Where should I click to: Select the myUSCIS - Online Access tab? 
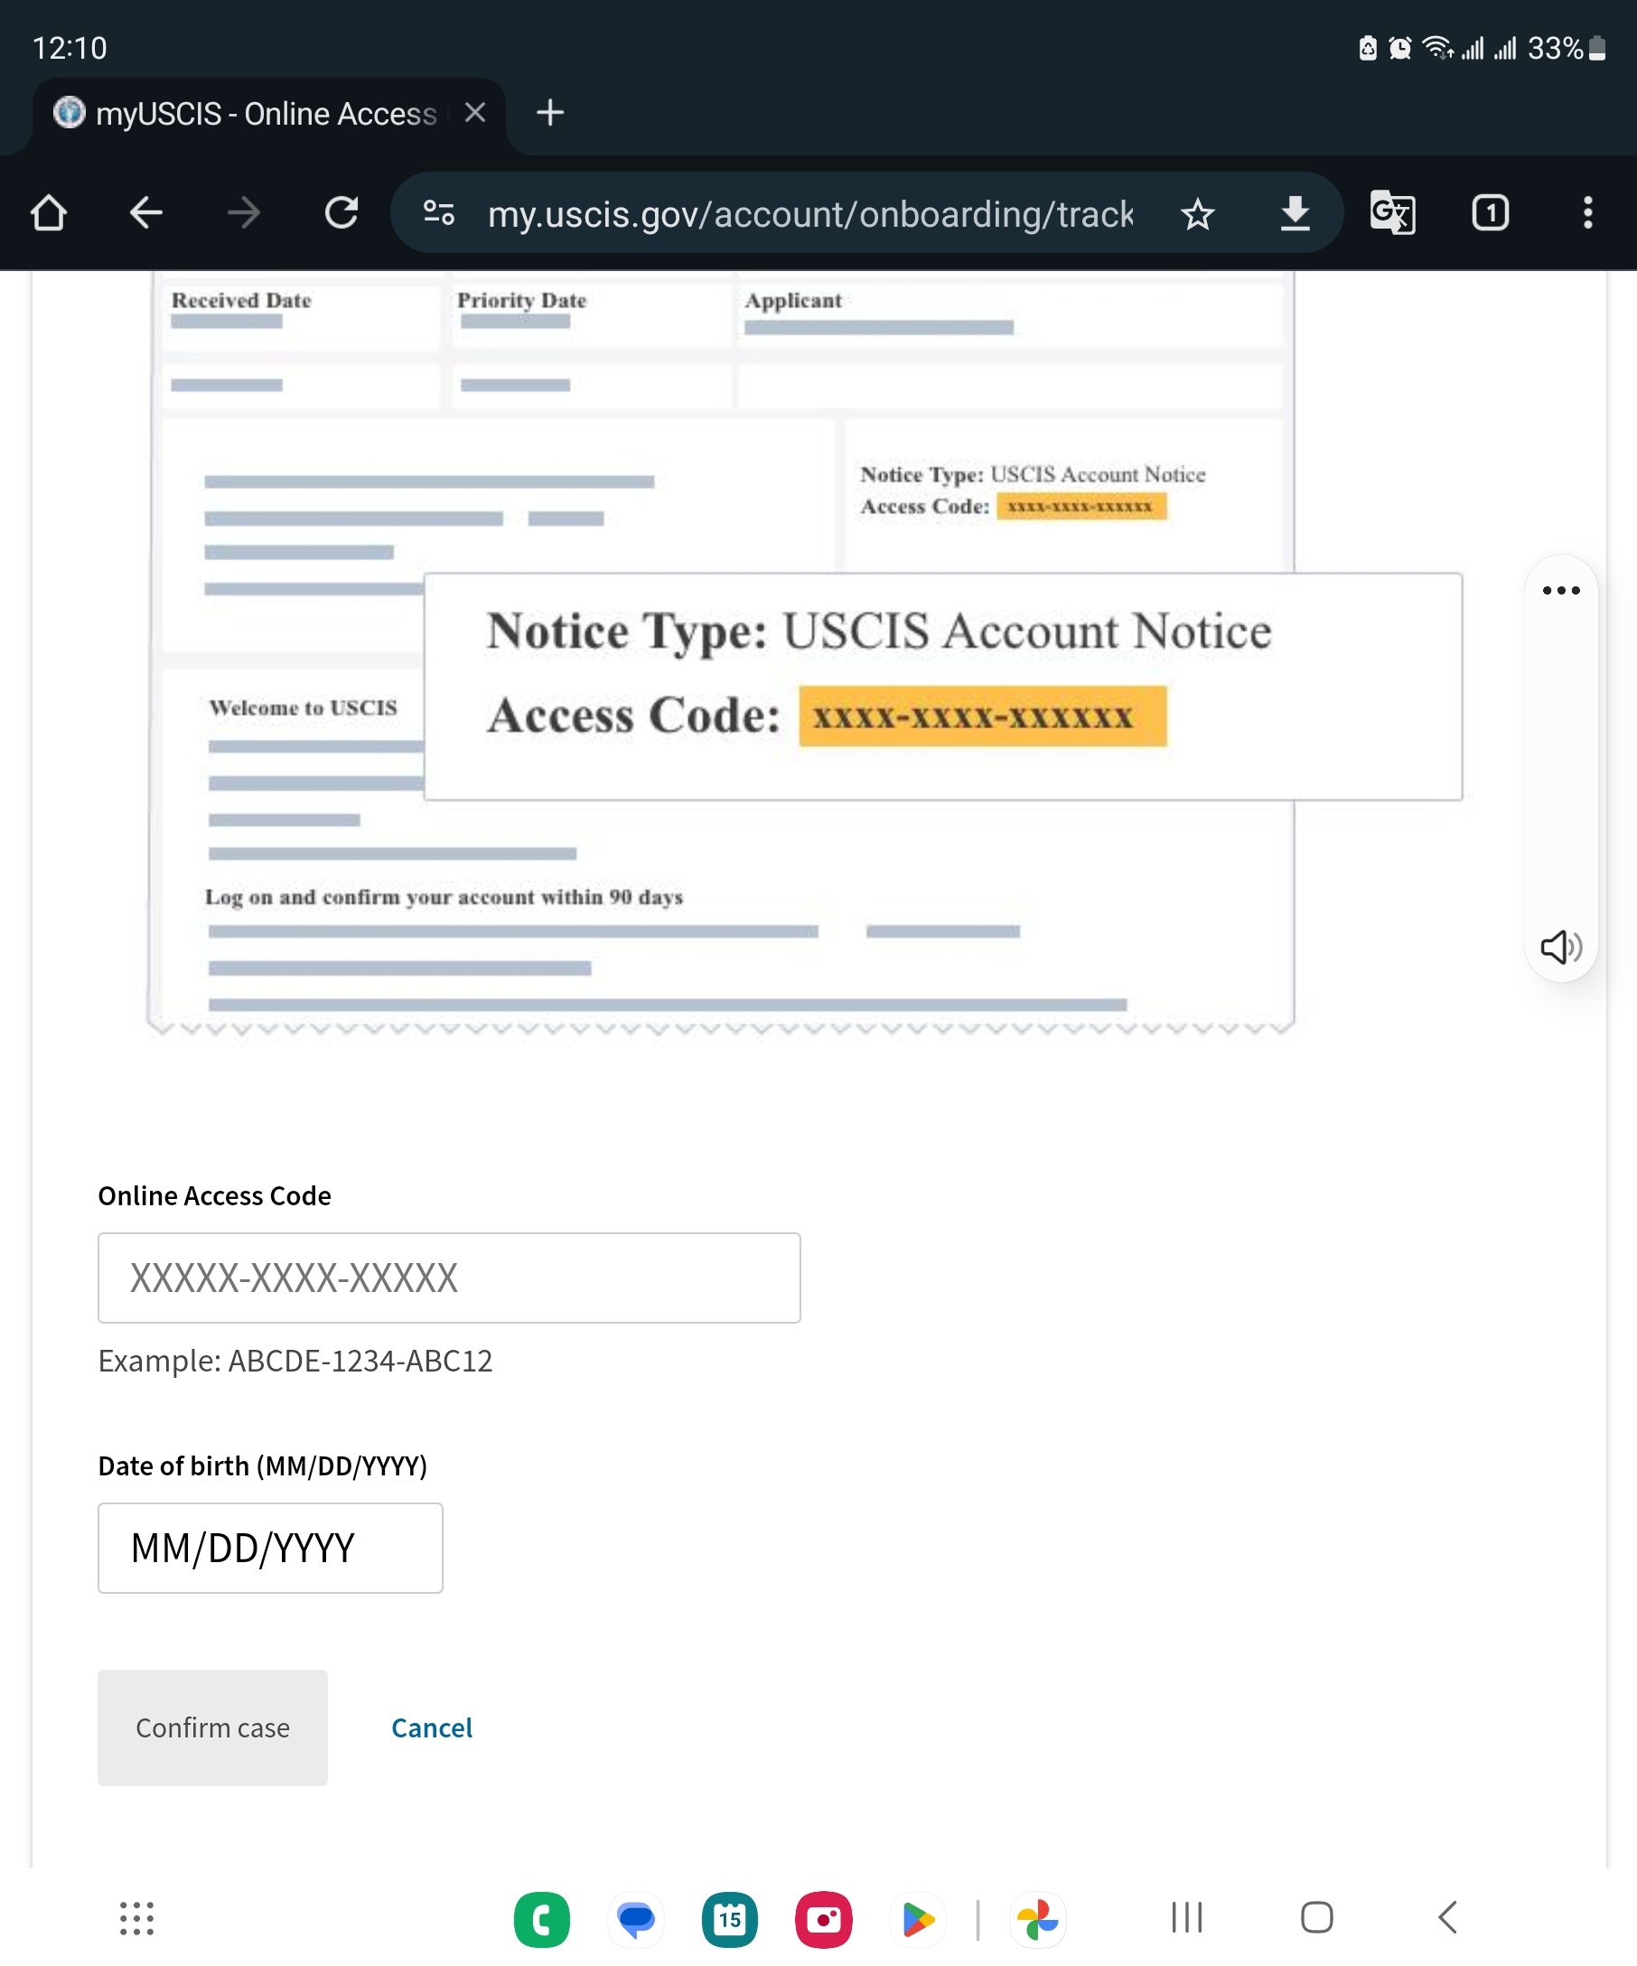pyautogui.click(x=267, y=114)
